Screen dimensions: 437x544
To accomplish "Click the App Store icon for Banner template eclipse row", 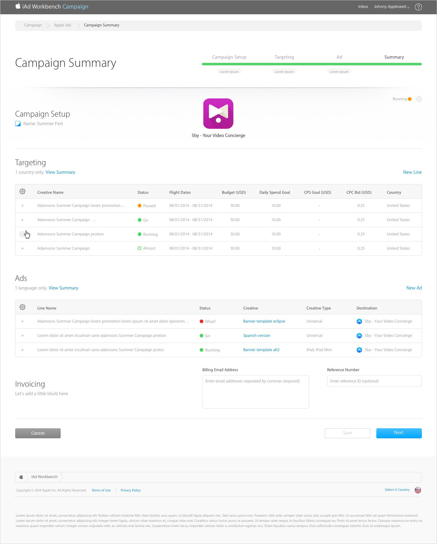I will pyautogui.click(x=359, y=321).
